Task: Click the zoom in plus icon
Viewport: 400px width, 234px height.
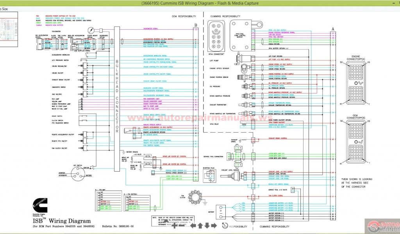Action: click(175, 225)
